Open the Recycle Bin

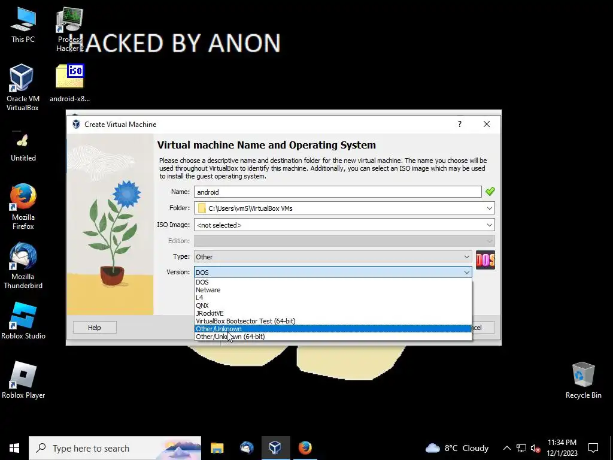[583, 380]
